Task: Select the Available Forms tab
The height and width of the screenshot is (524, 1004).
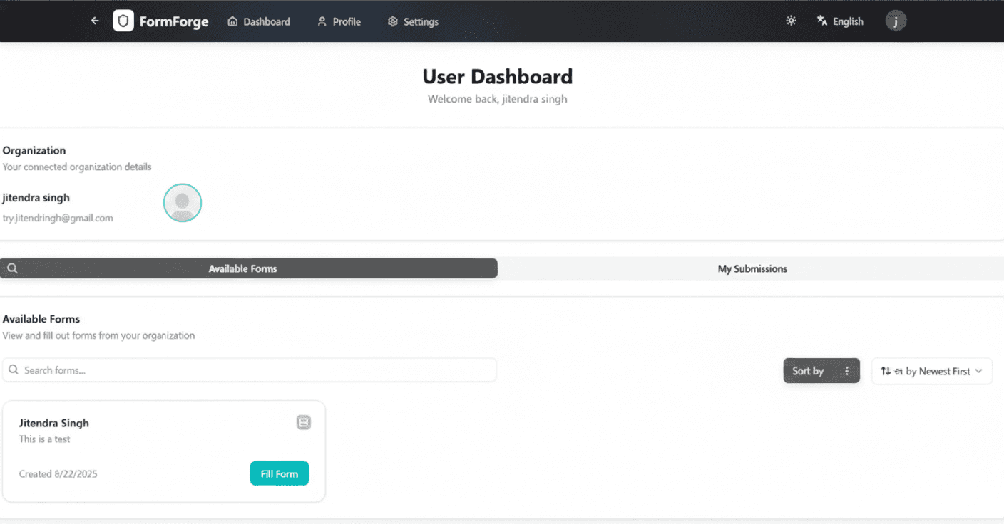Action: pos(242,268)
